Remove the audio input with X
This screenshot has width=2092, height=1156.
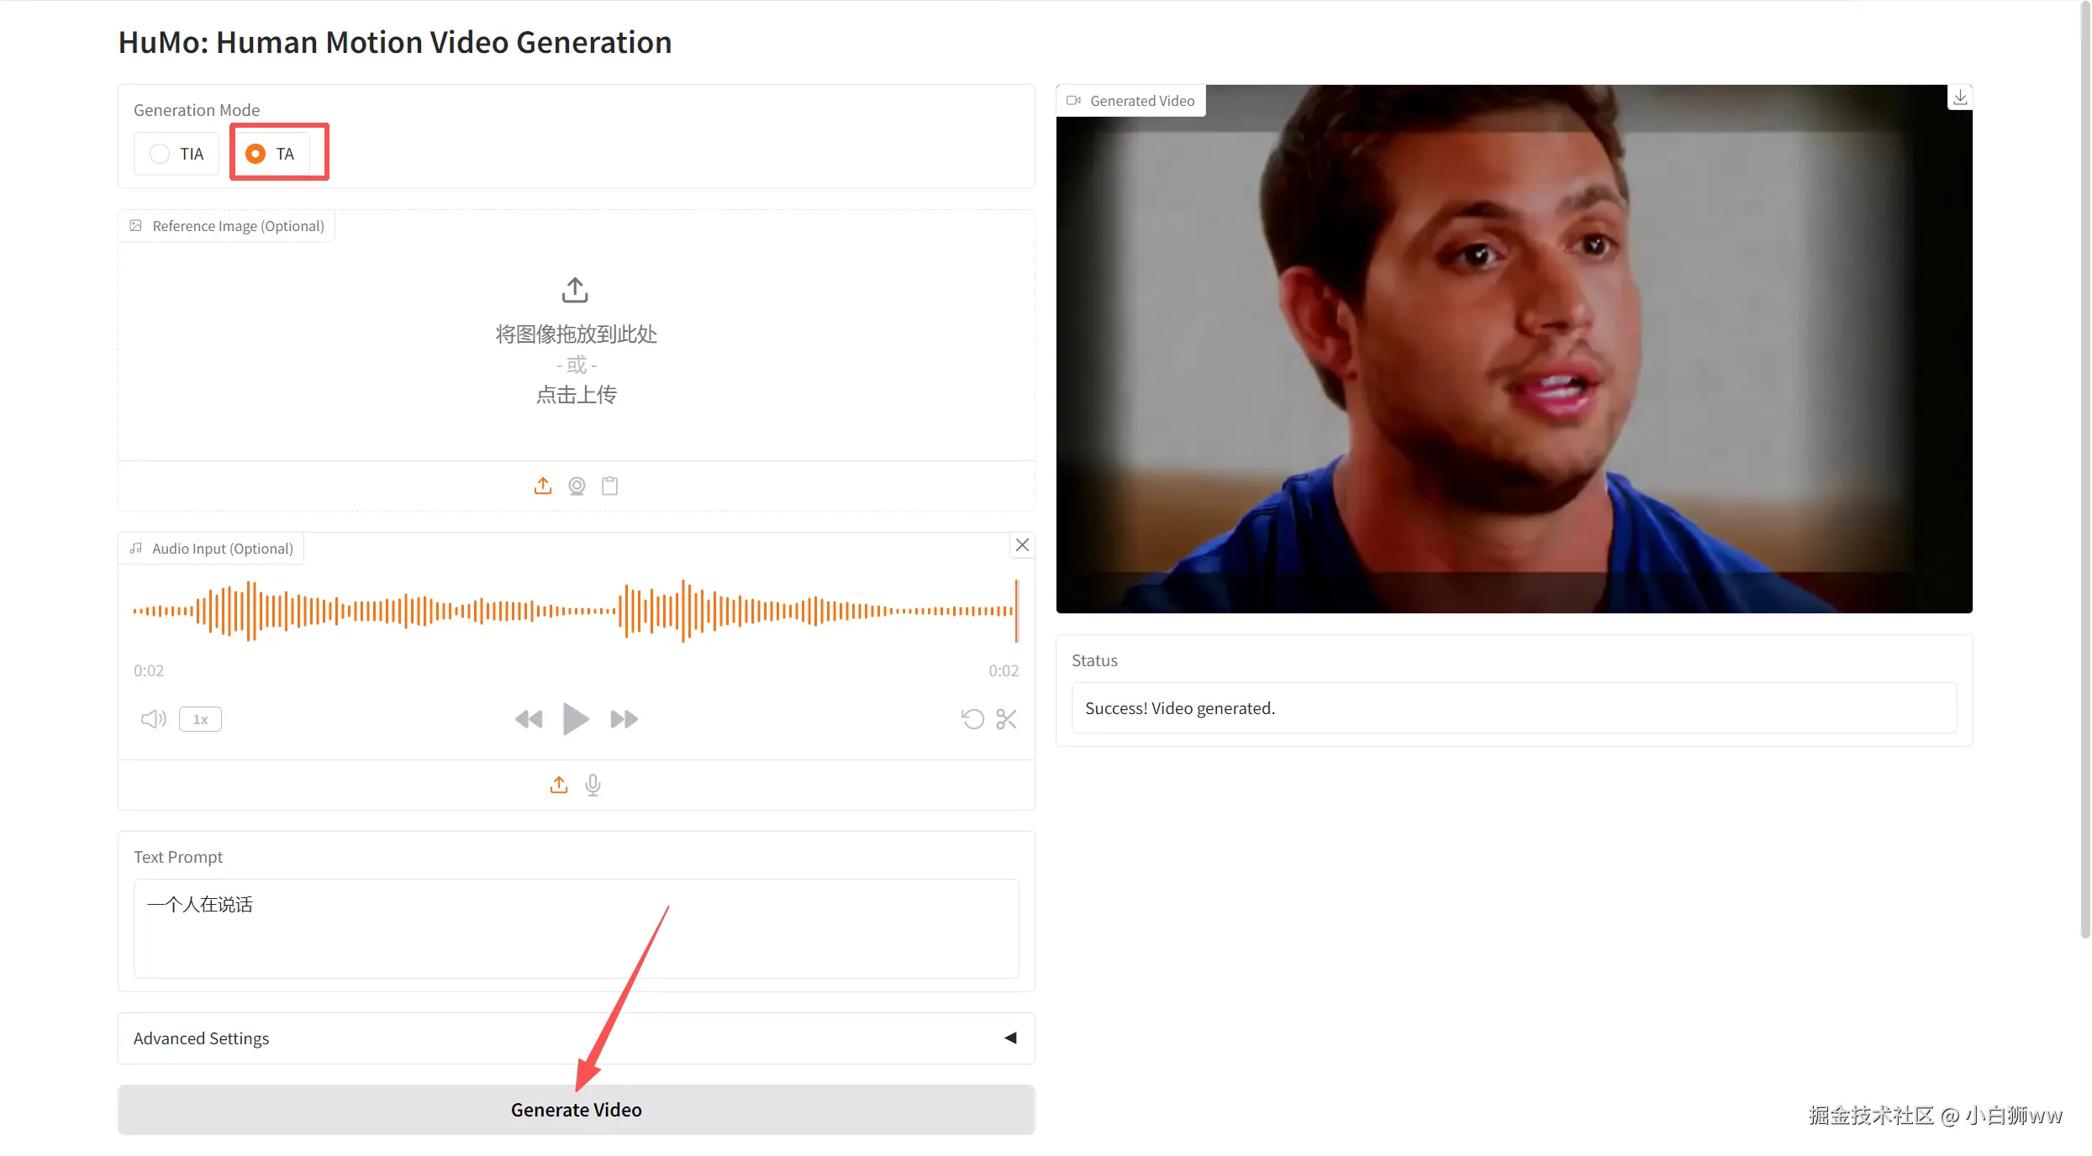[1022, 545]
